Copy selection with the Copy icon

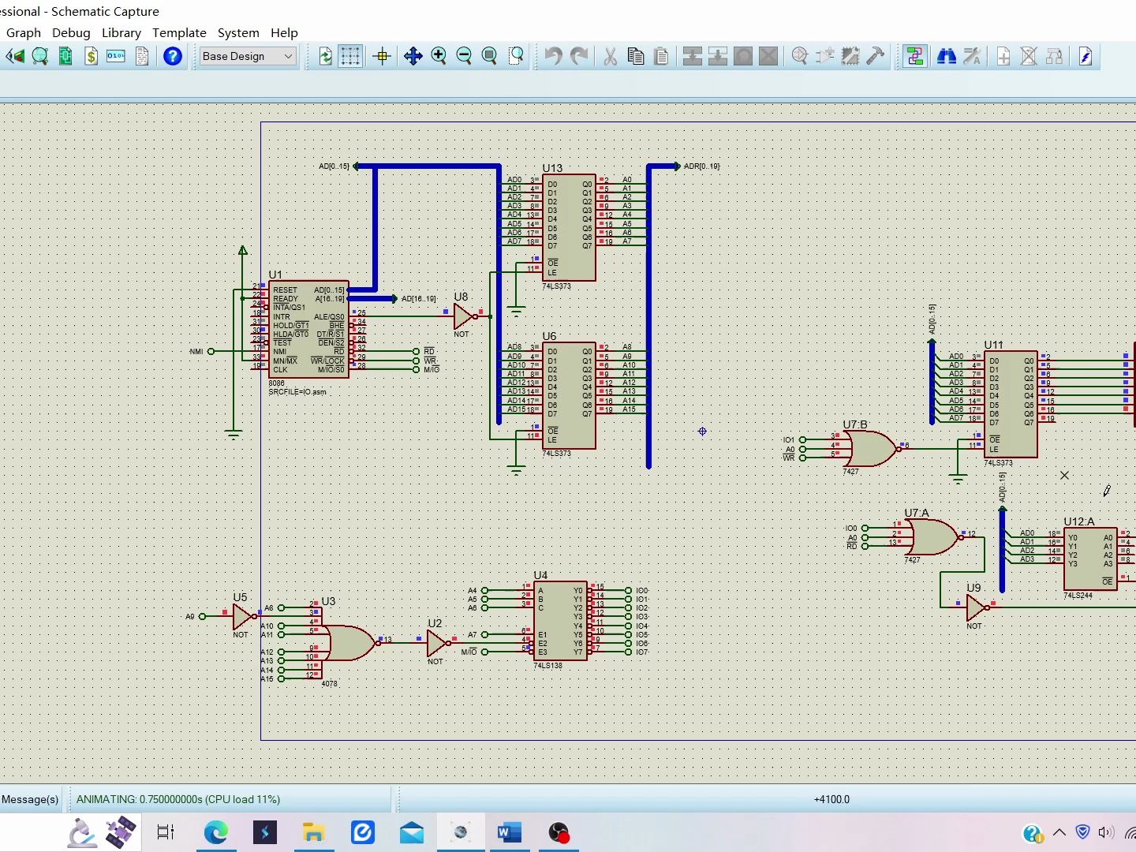click(x=635, y=56)
